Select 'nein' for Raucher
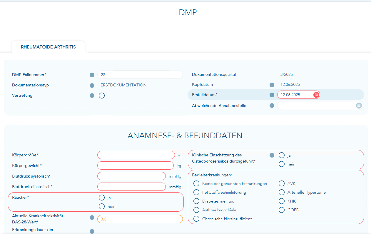Viewport: 371px width, 234px height. pyautogui.click(x=102, y=206)
